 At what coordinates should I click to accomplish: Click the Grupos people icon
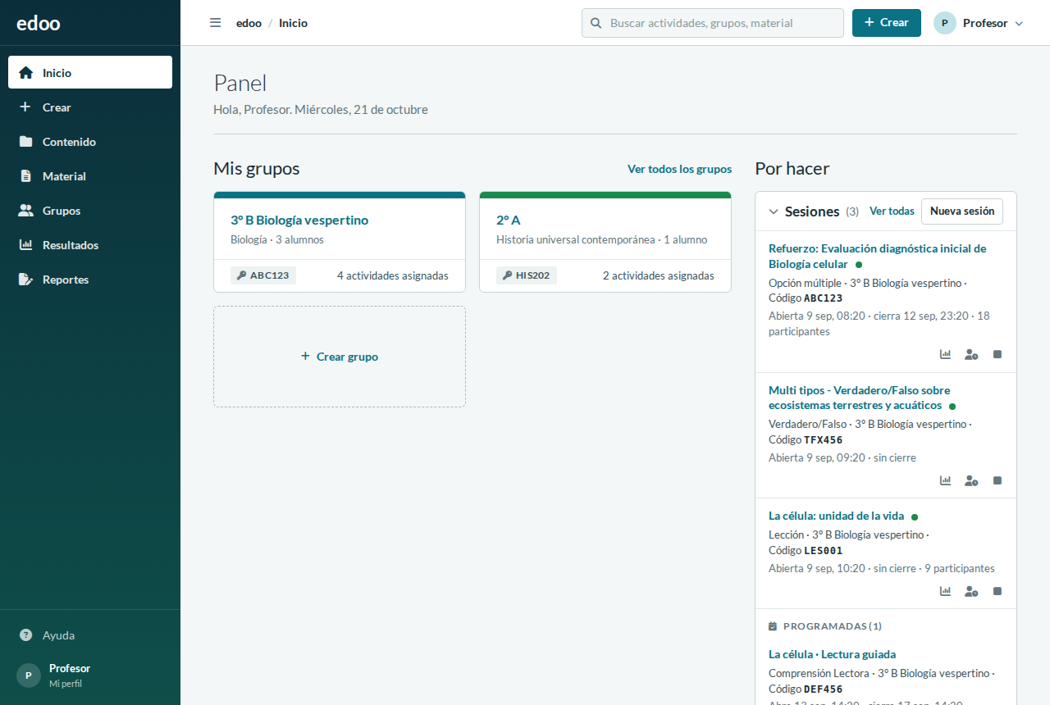(26, 211)
